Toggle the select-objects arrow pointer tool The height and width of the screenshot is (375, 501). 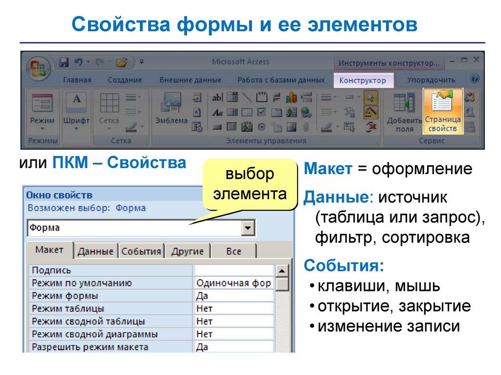(x=371, y=97)
